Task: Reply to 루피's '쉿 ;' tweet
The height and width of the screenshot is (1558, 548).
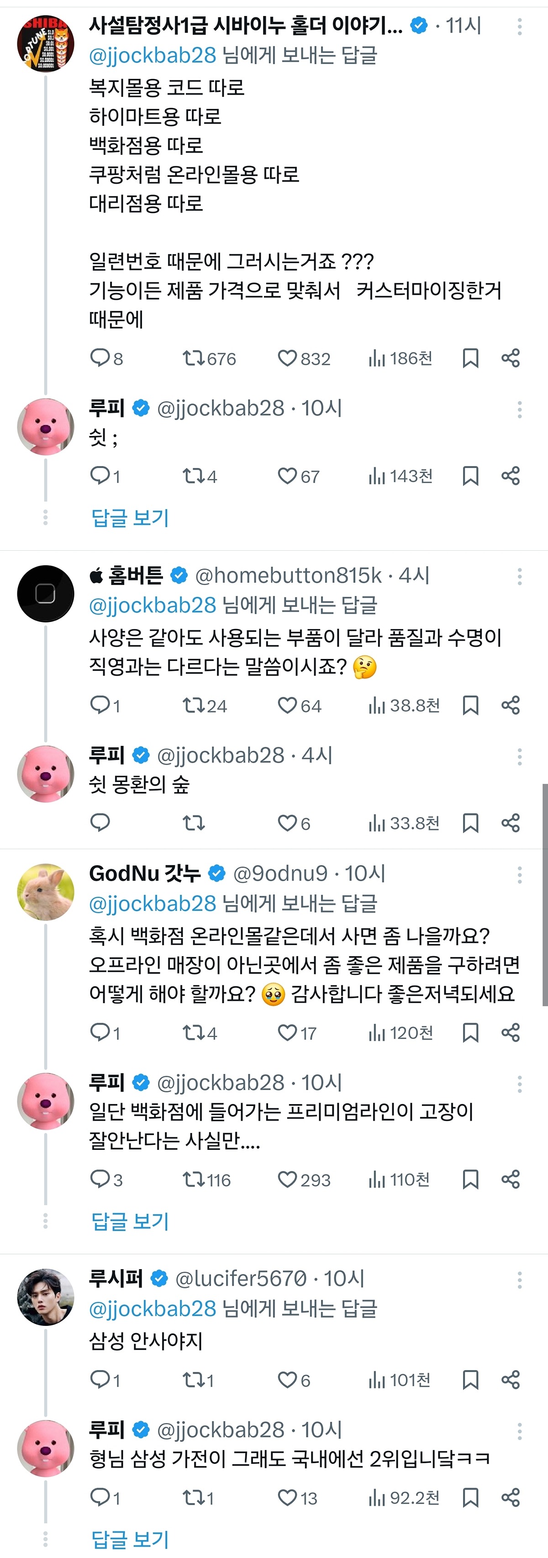Action: pyautogui.click(x=100, y=475)
